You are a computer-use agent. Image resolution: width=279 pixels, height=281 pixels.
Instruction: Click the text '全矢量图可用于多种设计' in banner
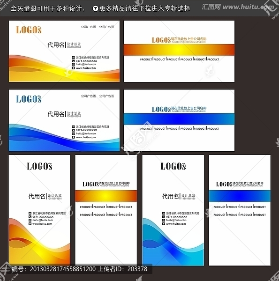[46, 8]
